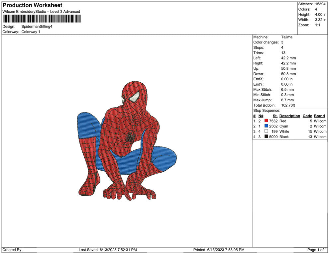Click the 'EndX:' label

[258, 79]
